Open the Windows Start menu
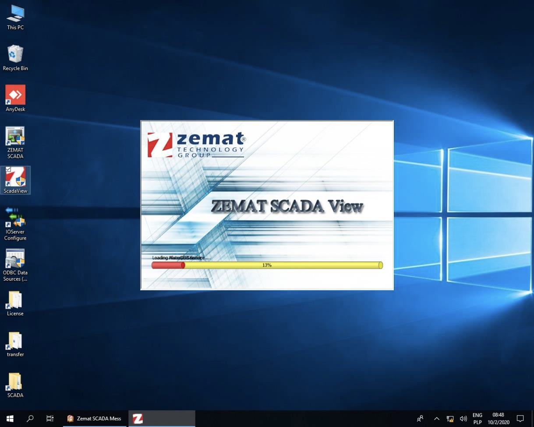The height and width of the screenshot is (427, 534). coord(10,419)
